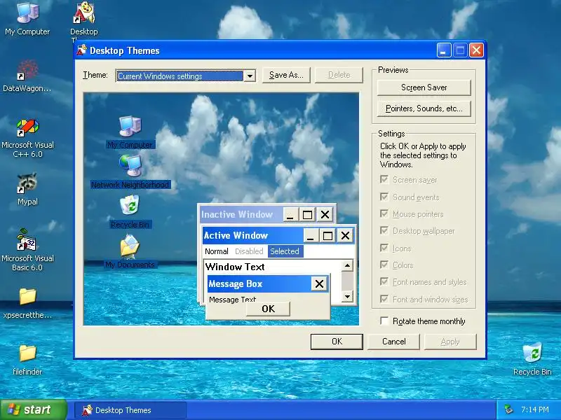The width and height of the screenshot is (561, 420).
Task: Click the Apply button
Action: tap(450, 342)
